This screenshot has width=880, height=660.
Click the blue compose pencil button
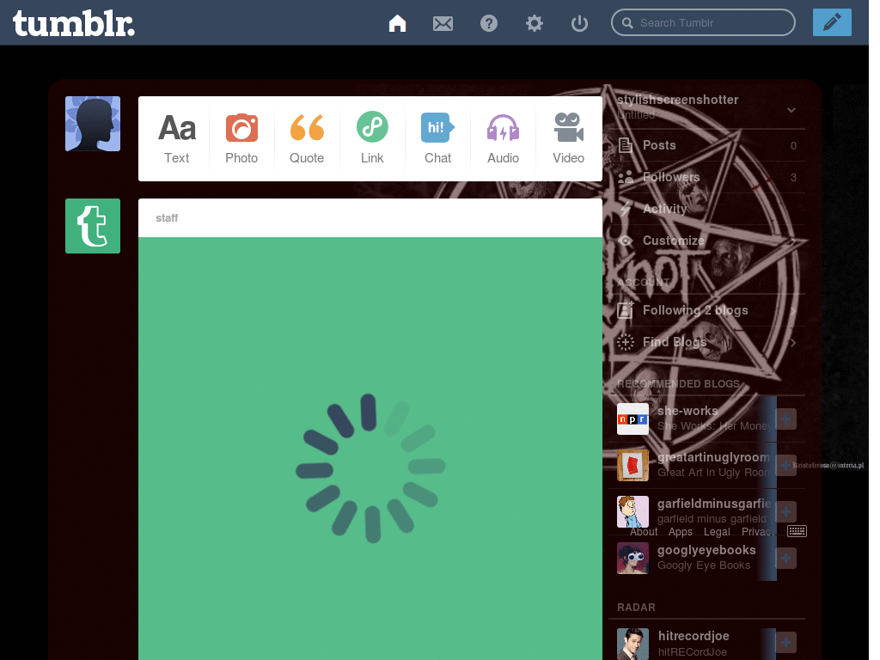tap(832, 22)
